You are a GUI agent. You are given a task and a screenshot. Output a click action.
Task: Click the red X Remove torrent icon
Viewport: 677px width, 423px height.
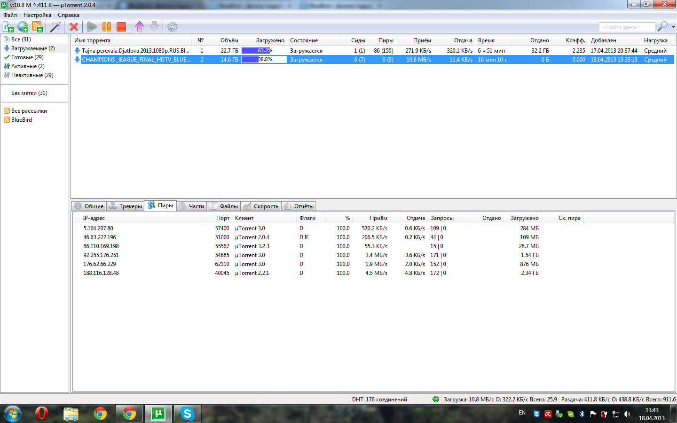74,27
